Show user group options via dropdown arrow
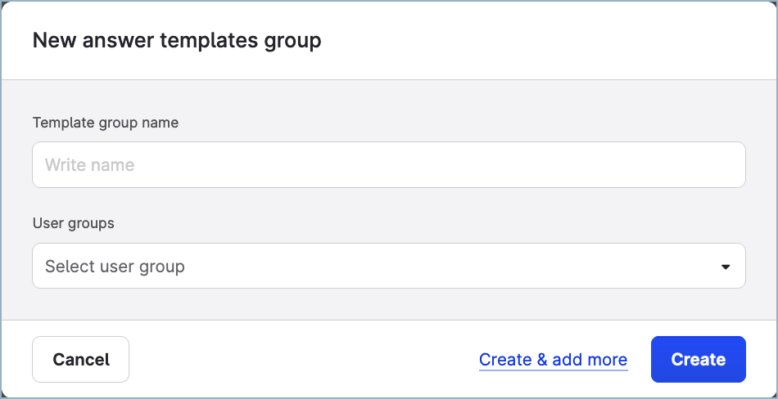Viewport: 778px width, 399px height. [x=725, y=267]
